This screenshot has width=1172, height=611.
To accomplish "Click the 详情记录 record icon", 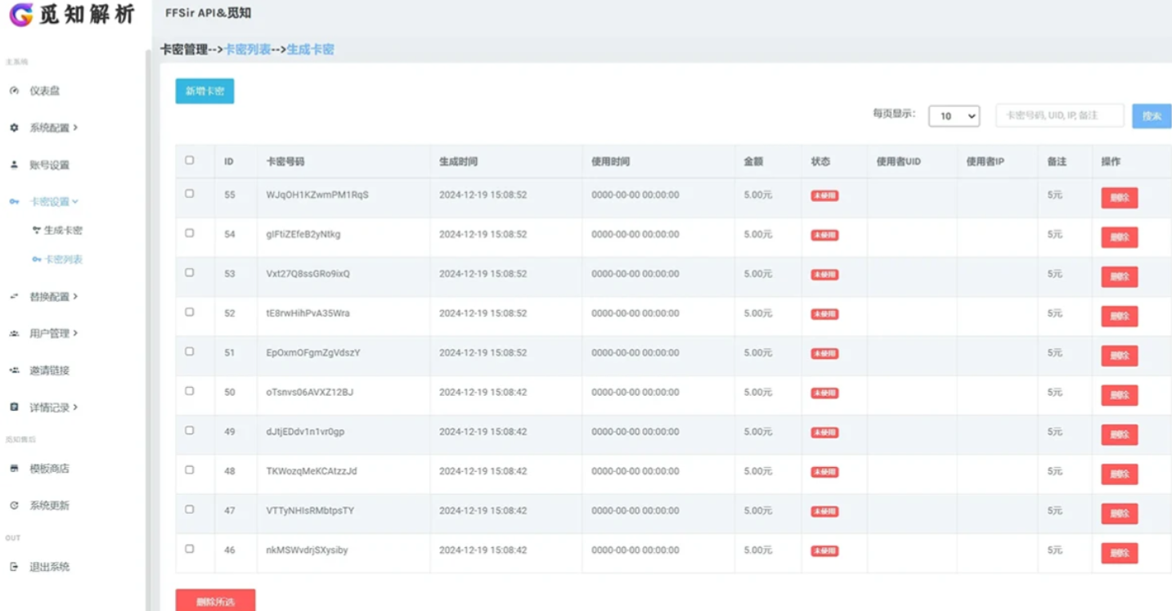I will point(14,407).
